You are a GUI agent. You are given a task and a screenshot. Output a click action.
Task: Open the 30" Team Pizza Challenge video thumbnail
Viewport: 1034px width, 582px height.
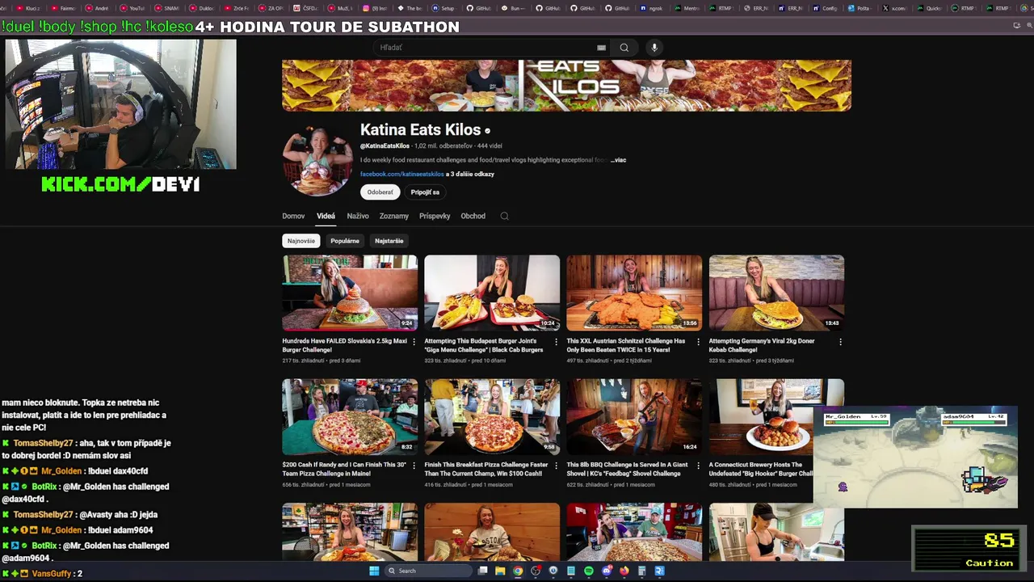click(350, 416)
